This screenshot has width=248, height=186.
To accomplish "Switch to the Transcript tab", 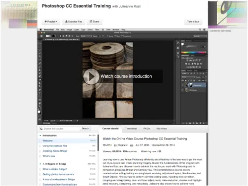I will click(131, 129).
